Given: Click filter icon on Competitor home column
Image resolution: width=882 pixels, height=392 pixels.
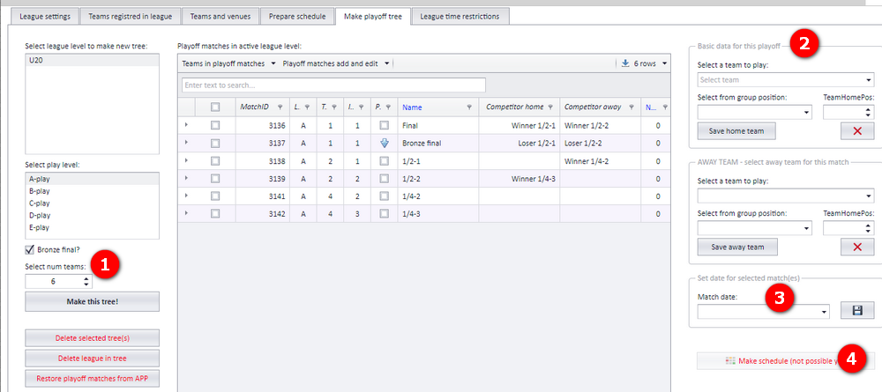Looking at the screenshot, I should tap(550, 107).
